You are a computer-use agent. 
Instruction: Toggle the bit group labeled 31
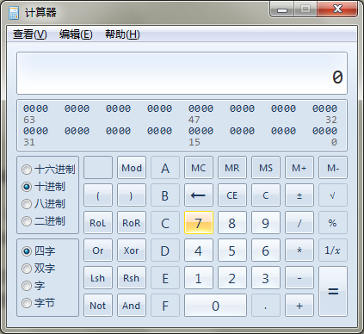[x=35, y=131]
